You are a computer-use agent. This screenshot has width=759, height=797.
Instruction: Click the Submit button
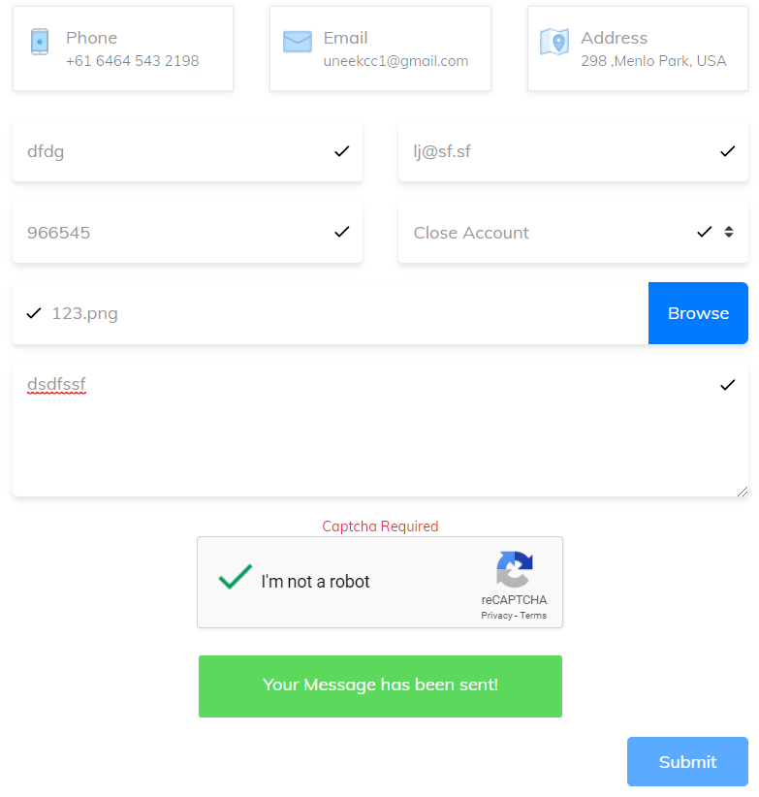687,762
